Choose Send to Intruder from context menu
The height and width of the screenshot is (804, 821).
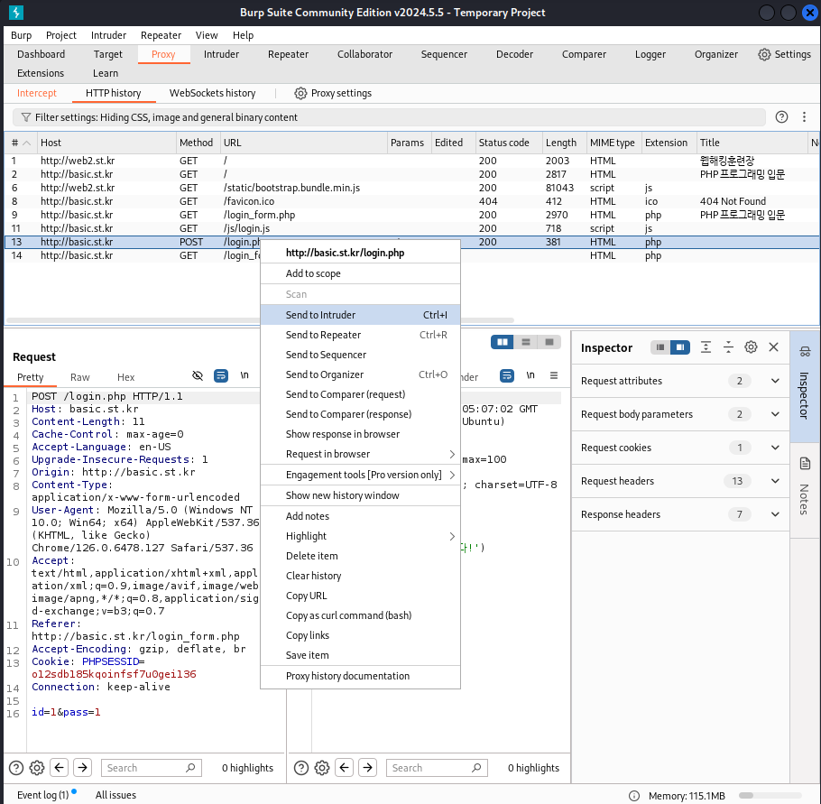point(360,315)
